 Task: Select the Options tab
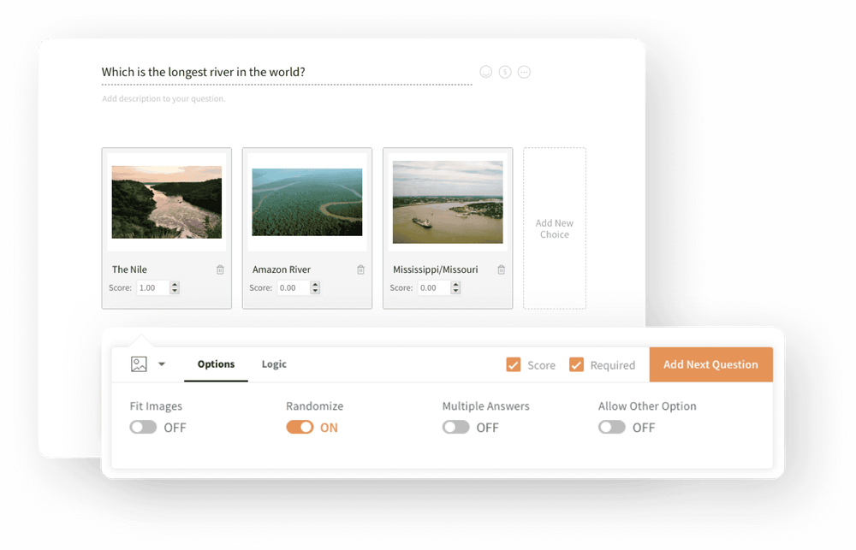(216, 364)
